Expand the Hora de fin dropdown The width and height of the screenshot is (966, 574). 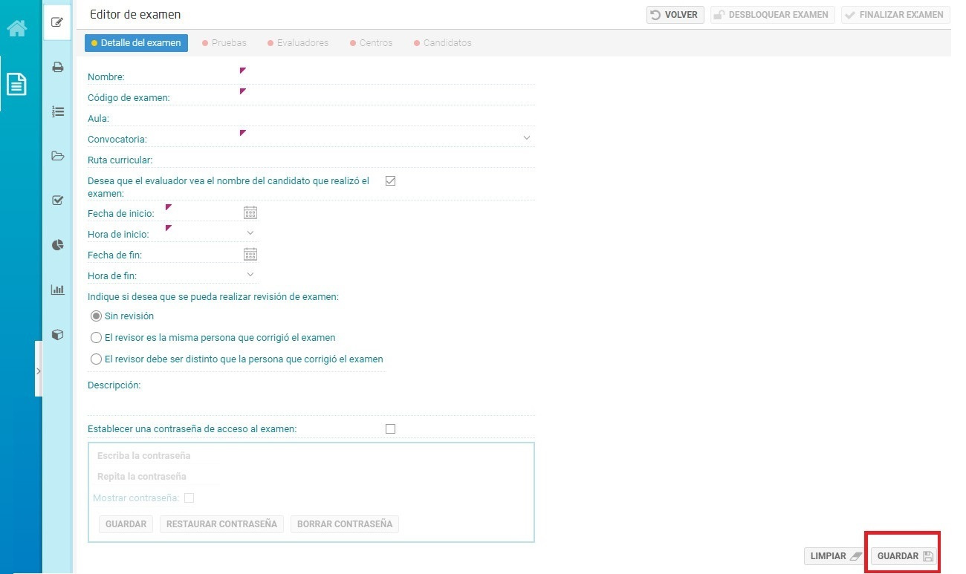point(250,275)
